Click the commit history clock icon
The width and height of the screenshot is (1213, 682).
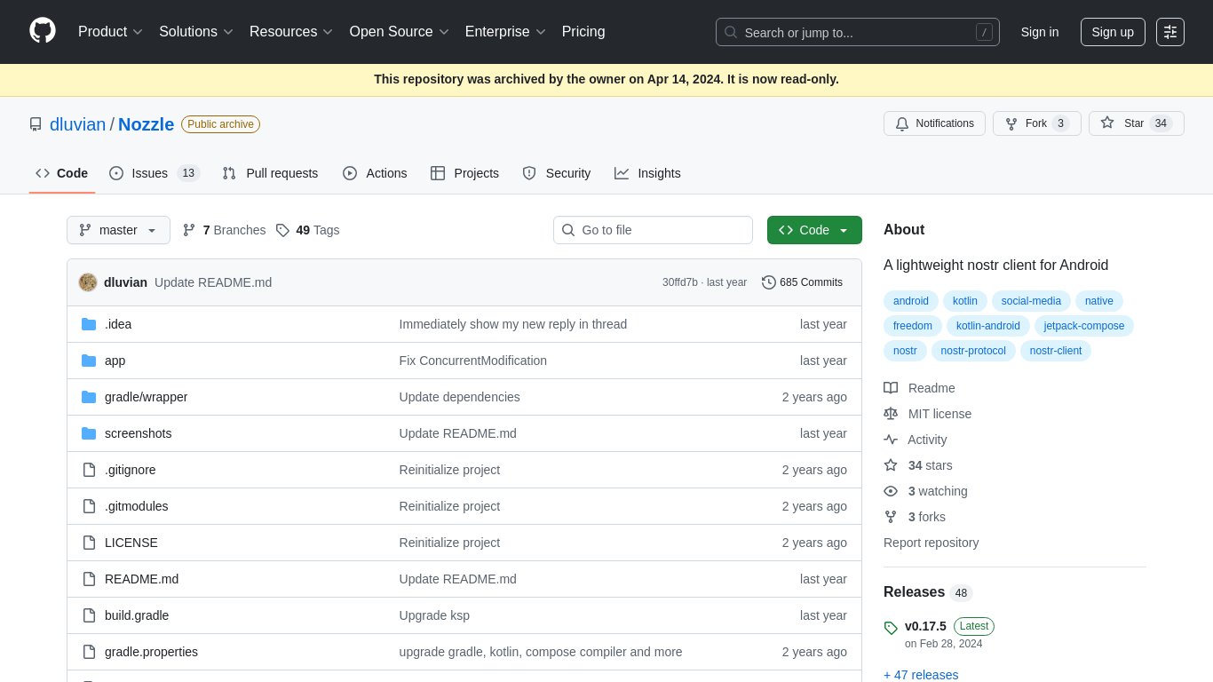tap(768, 282)
